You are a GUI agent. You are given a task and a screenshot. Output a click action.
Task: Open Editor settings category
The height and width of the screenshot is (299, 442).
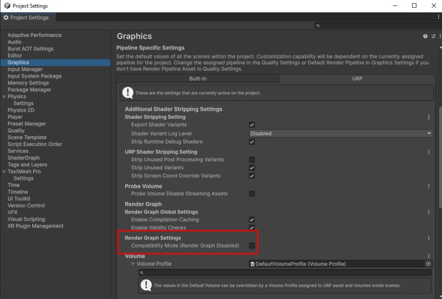[15, 56]
